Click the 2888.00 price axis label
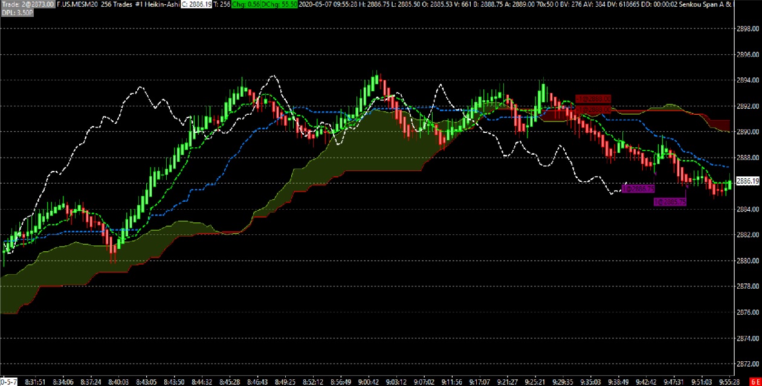Viewport: 762px width, 386px height. tap(749, 158)
